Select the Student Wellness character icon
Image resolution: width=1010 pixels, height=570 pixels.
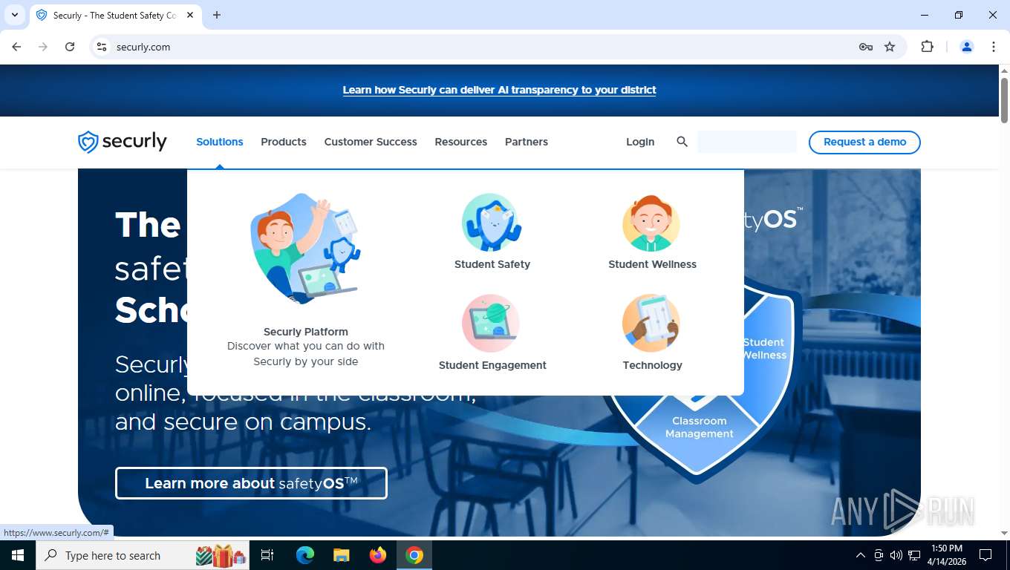click(x=651, y=223)
